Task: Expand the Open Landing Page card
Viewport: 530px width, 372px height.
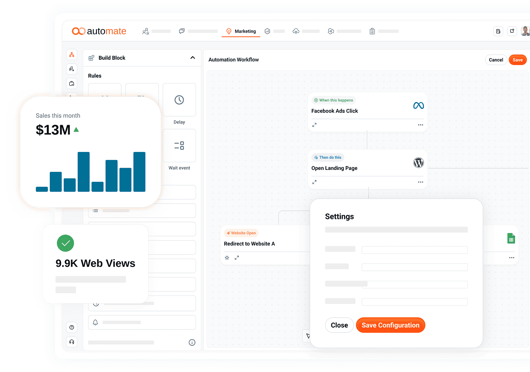Action: tap(314, 182)
